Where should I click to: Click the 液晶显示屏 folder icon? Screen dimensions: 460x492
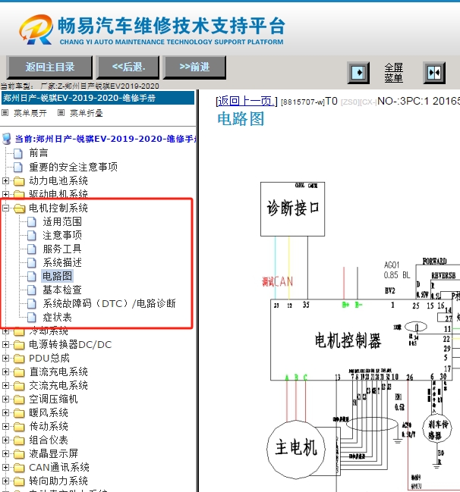tap(19, 454)
